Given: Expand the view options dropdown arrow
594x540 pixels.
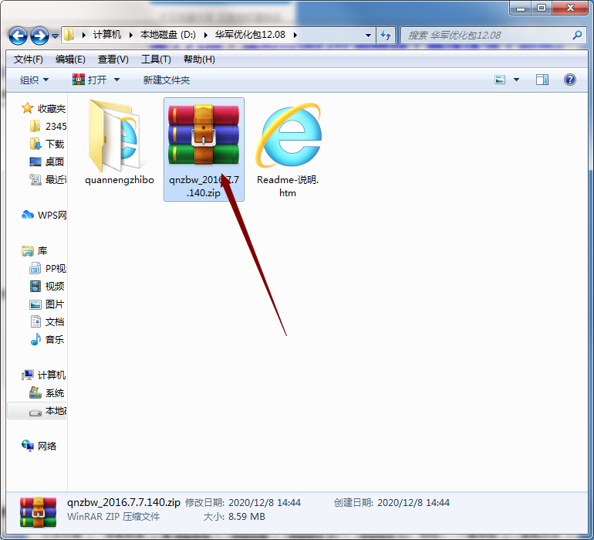Looking at the screenshot, I should point(516,80).
